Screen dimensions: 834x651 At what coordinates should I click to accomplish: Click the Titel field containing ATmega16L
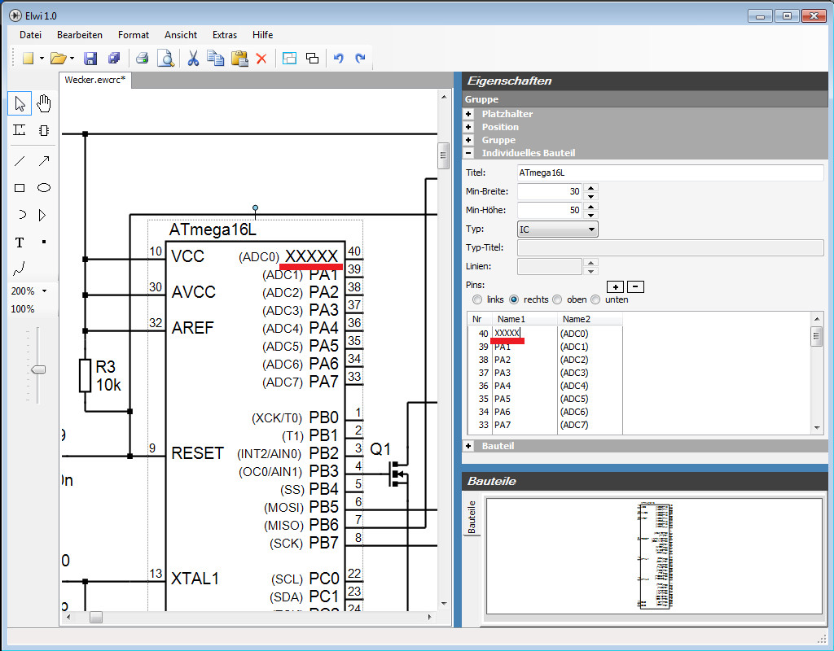click(670, 173)
